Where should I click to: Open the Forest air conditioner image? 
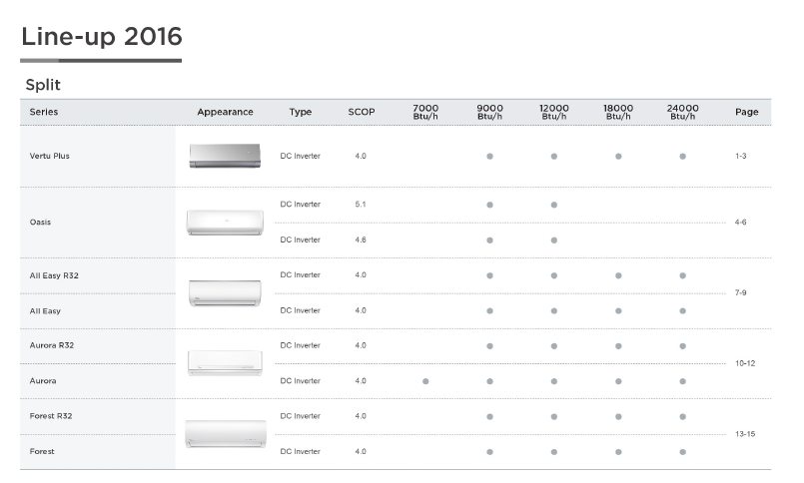pyautogui.click(x=226, y=434)
